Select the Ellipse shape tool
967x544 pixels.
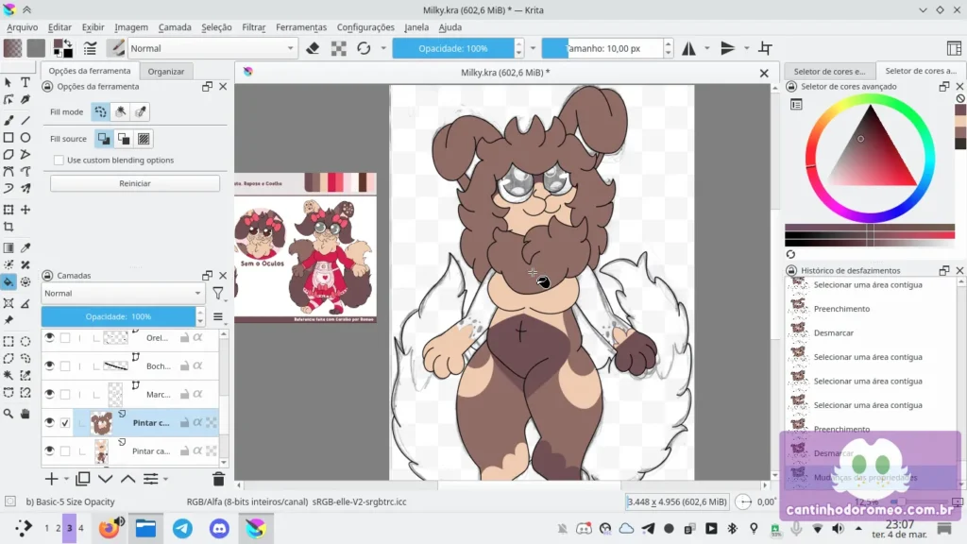25,138
